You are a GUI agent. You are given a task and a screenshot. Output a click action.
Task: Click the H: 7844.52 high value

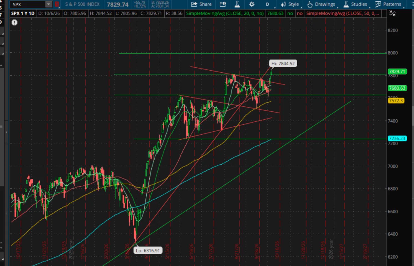point(101,13)
